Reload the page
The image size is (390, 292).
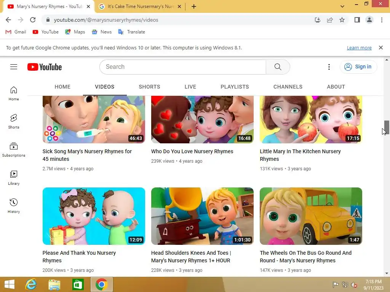pyautogui.click(x=33, y=20)
